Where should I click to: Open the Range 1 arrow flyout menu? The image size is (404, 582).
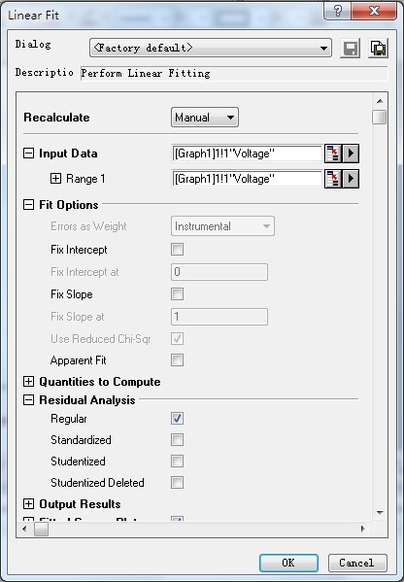pyautogui.click(x=351, y=180)
